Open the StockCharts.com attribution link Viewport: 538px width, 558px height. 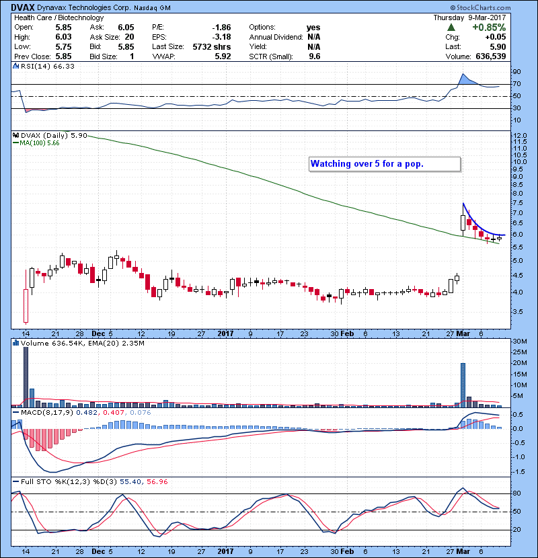pos(480,7)
